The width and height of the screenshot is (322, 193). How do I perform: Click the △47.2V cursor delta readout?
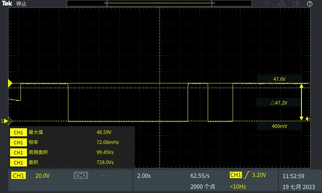click(x=279, y=103)
